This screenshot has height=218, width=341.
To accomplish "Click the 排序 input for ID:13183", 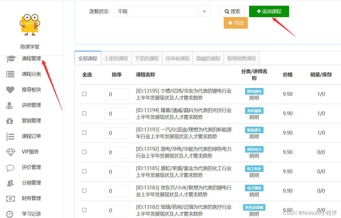I will (116, 191).
